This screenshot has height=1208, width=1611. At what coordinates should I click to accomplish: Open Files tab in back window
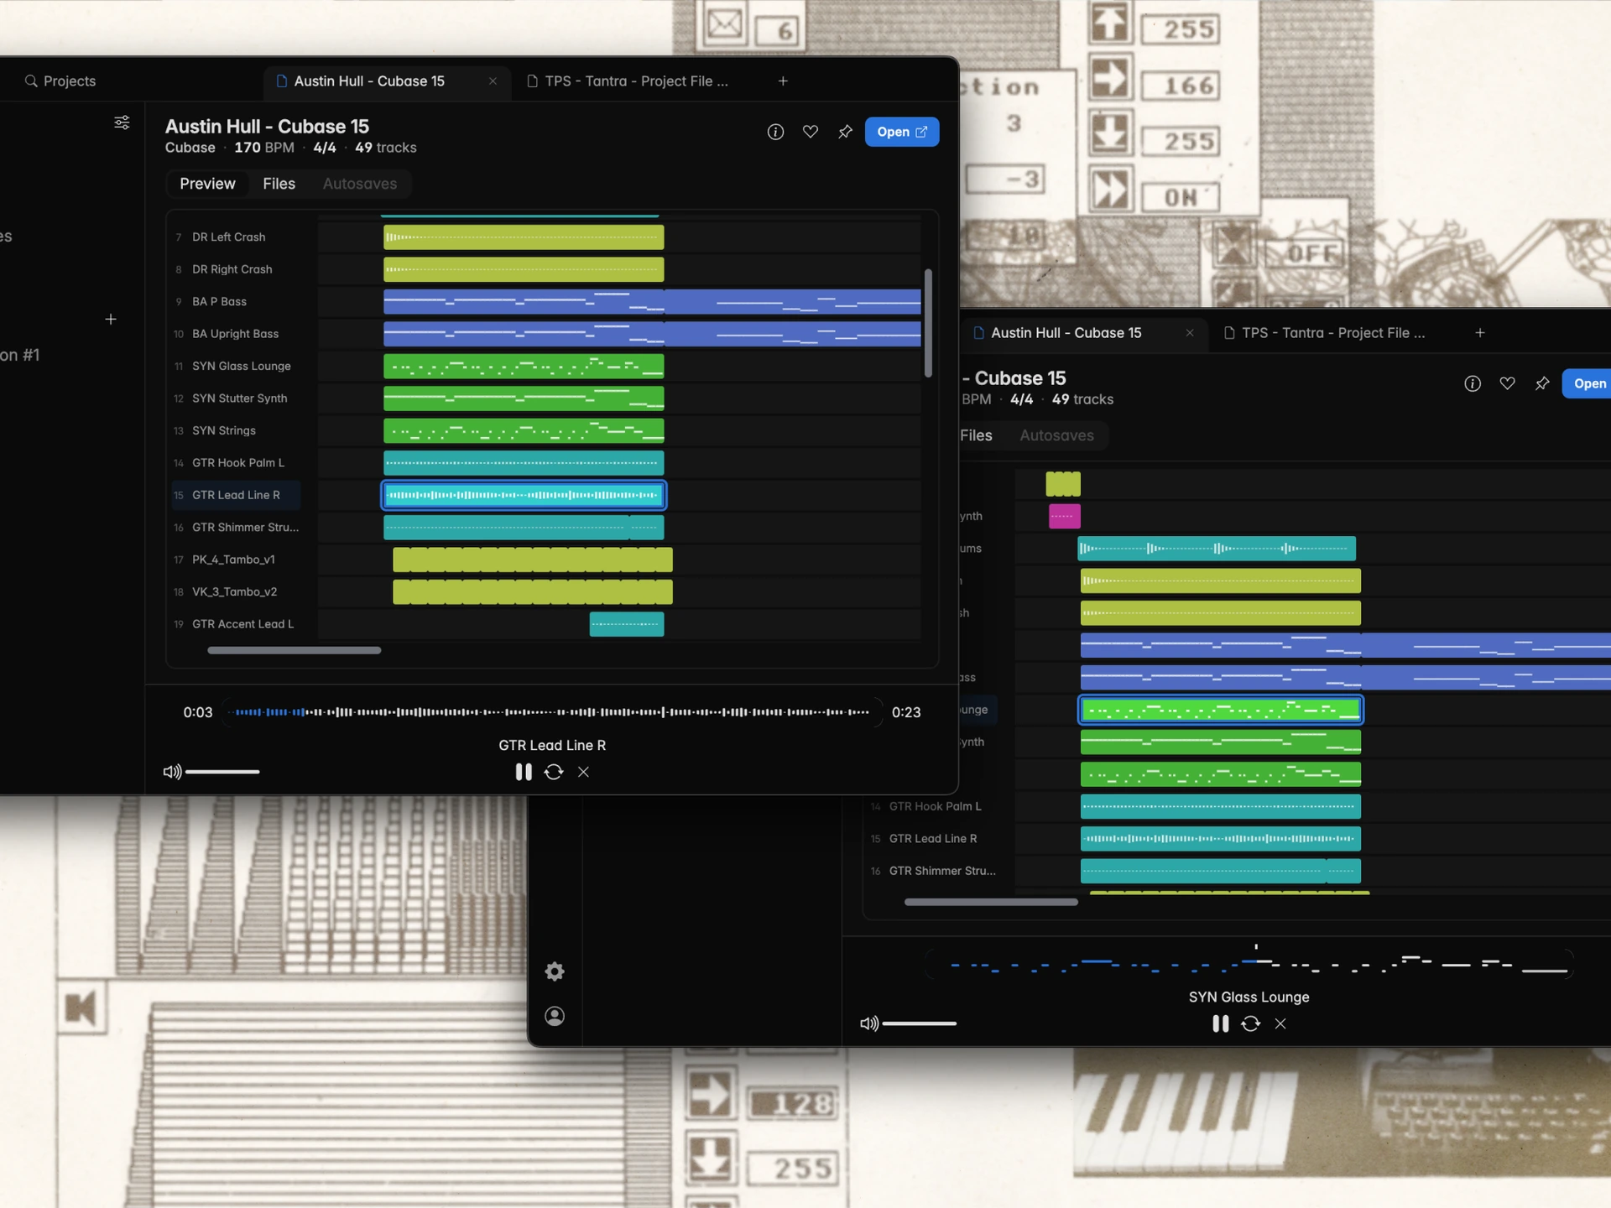(977, 435)
